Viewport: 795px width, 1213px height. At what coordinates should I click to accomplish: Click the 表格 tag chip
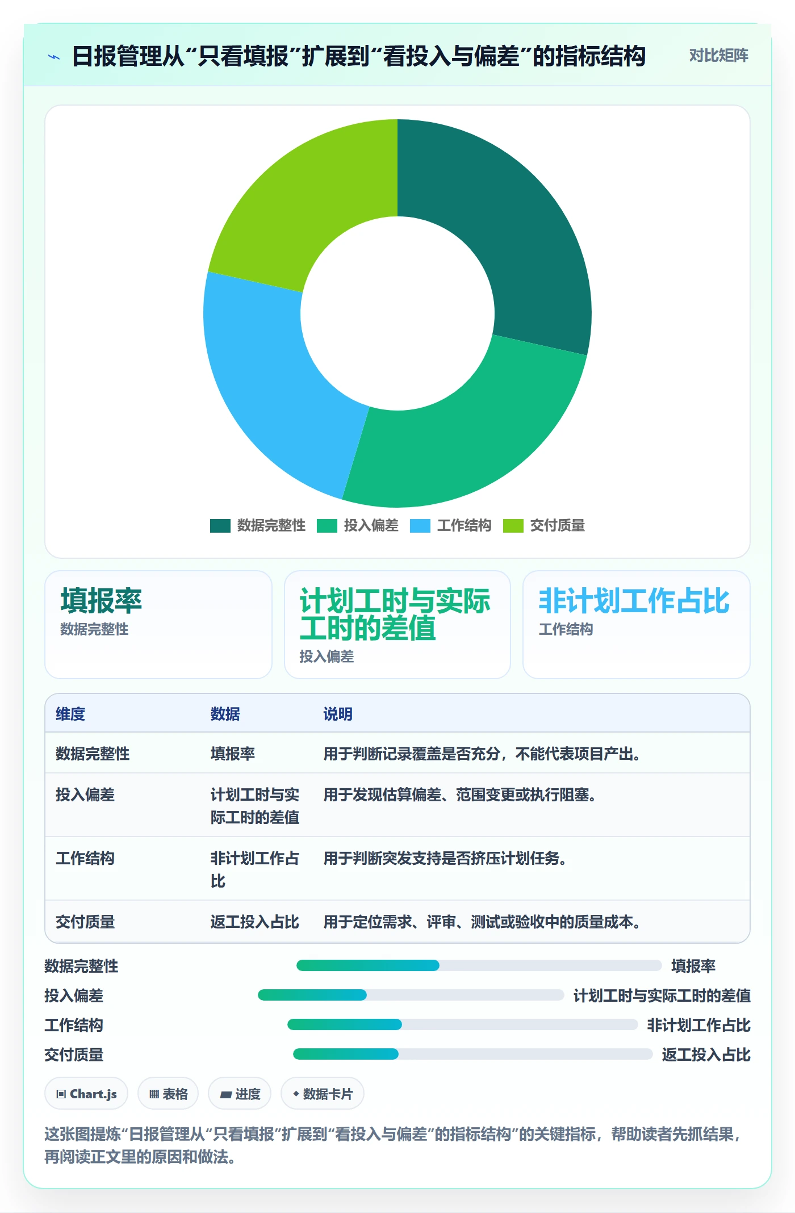[168, 1094]
